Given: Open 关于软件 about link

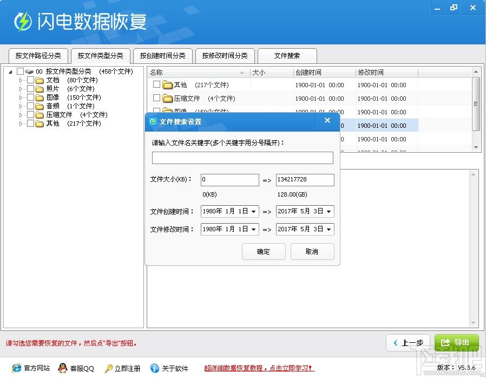Looking at the screenshot, I should 175,368.
